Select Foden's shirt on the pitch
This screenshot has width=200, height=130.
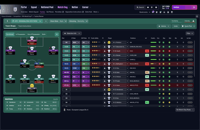(10, 48)
